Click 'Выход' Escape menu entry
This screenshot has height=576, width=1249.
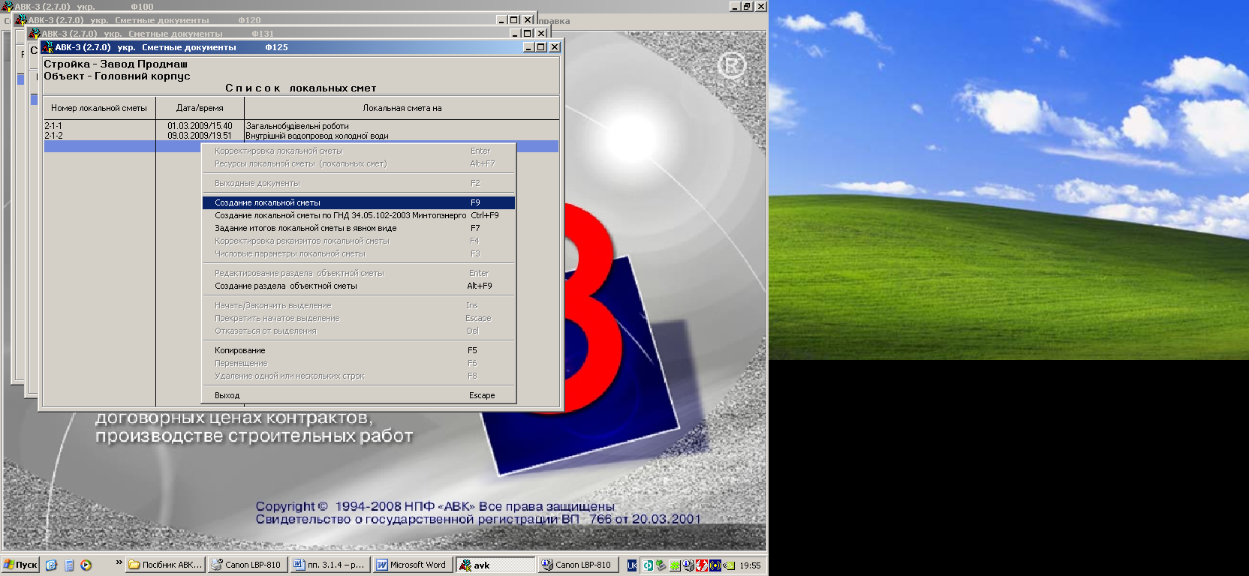coord(359,395)
